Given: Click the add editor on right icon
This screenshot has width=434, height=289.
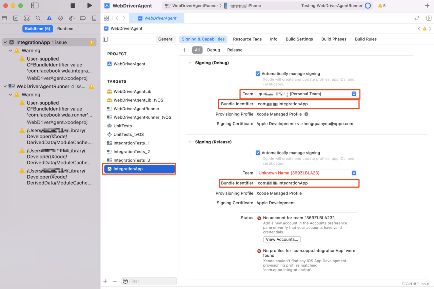Looking at the screenshot, I should click(x=429, y=18).
